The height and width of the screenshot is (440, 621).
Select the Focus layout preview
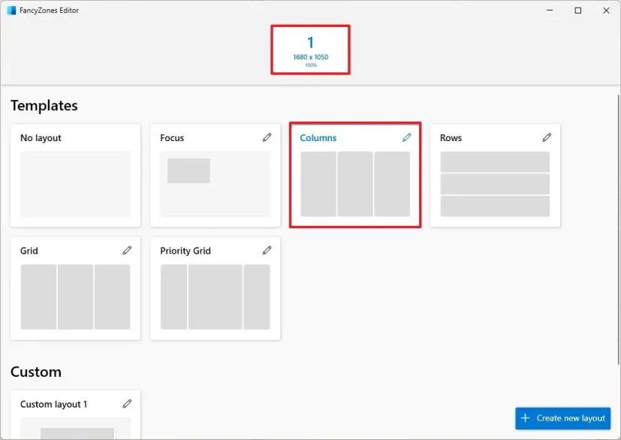pyautogui.click(x=215, y=184)
